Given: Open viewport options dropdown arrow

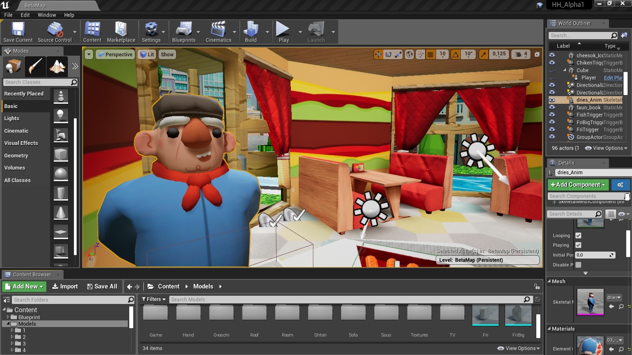Looking at the screenshot, I should point(89,54).
